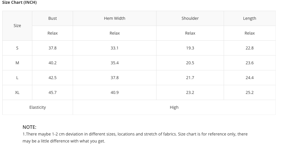Select the 45.7 bust value for XL
Screen dimensions: 281x148
coord(52,92)
